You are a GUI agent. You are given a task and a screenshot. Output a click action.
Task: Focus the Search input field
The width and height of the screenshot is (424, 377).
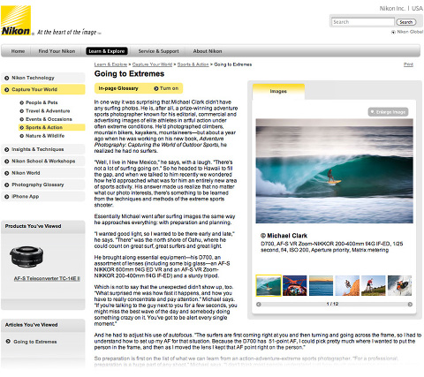[x=363, y=22]
